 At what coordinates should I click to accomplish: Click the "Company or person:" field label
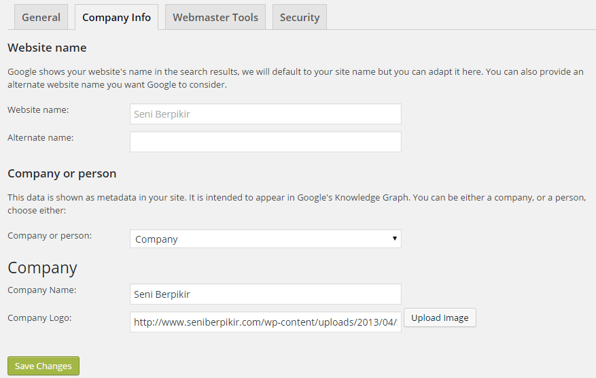50,235
